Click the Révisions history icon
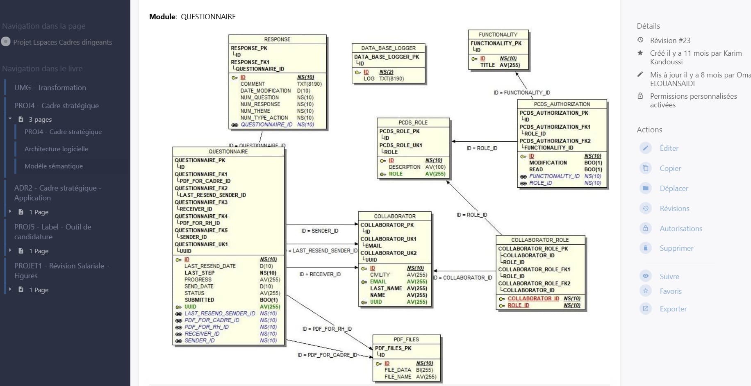751x386 pixels. pyautogui.click(x=645, y=209)
